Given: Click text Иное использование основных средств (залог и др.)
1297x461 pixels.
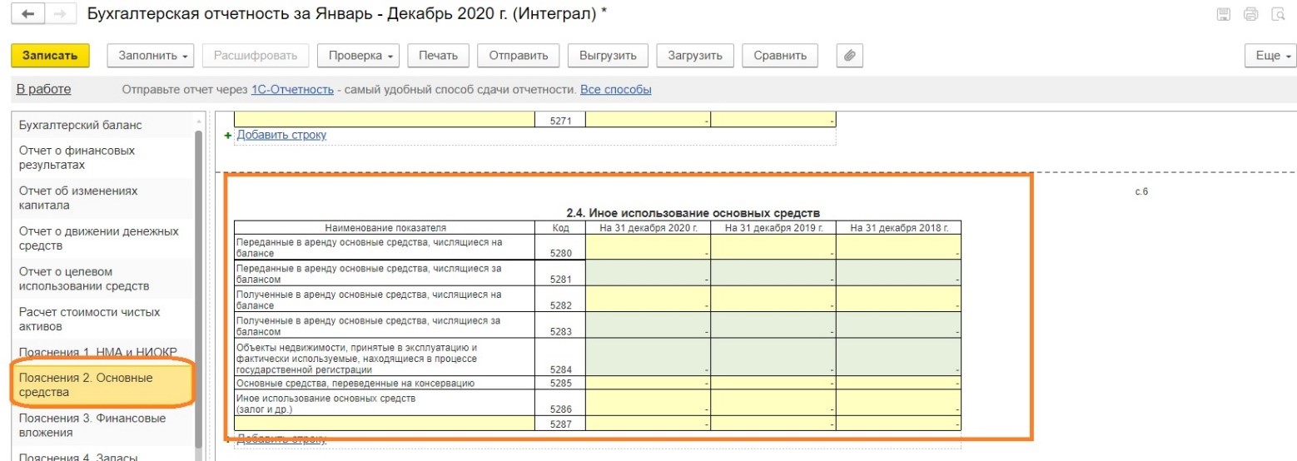Looking at the screenshot, I should (x=326, y=404).
